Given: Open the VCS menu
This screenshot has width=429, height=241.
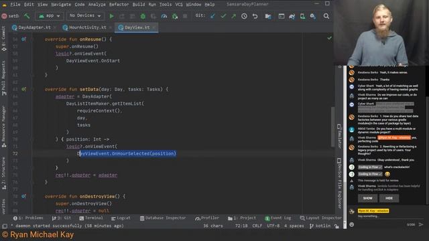Looking at the screenshot, I should click(x=179, y=5).
